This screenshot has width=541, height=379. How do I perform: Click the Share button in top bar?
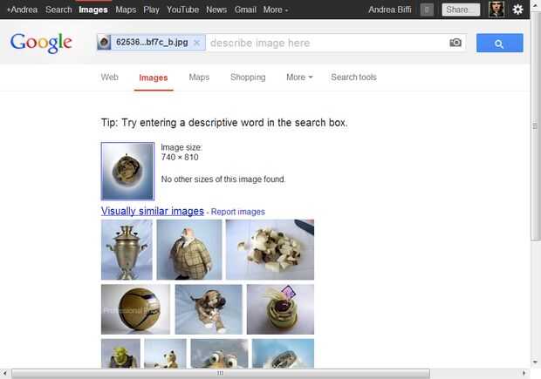point(461,10)
